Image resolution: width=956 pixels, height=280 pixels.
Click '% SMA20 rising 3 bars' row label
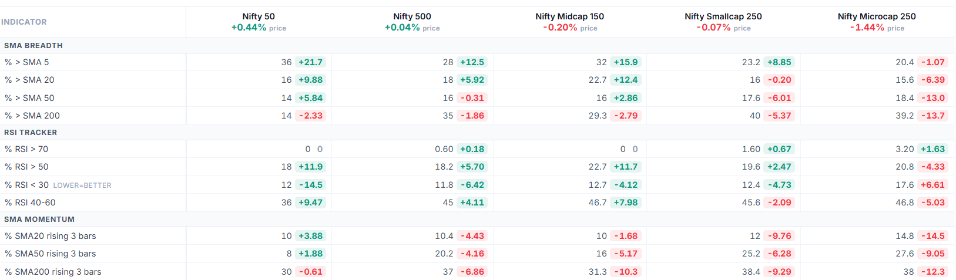(51, 236)
